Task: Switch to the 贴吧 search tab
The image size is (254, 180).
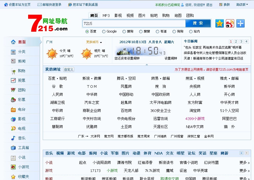Action: [154, 16]
